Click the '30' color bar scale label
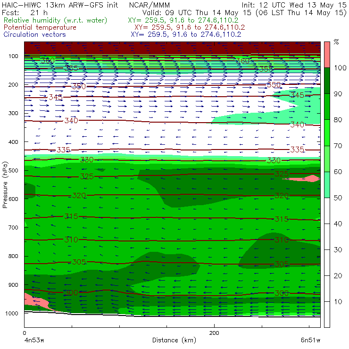Screen dimensions: 349x349 (338, 250)
